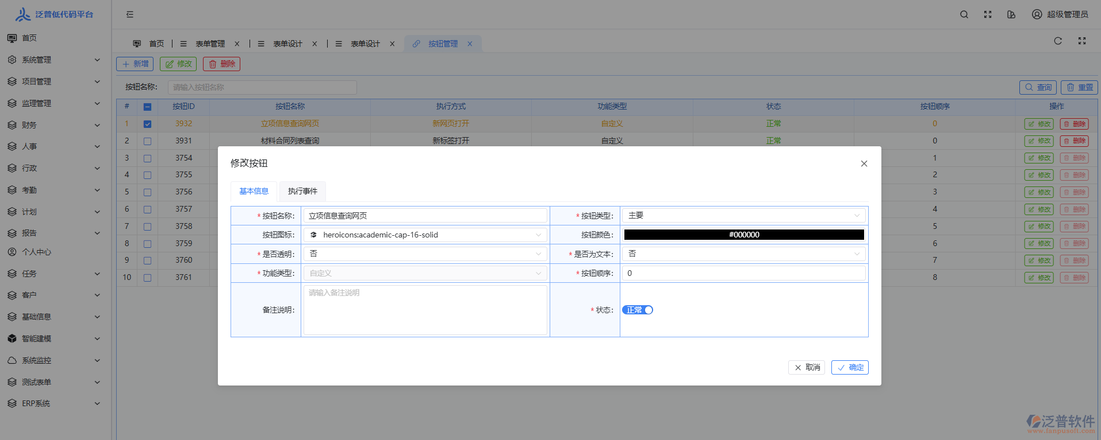Click the super administrator user avatar icon
The height and width of the screenshot is (440, 1101).
point(1037,14)
